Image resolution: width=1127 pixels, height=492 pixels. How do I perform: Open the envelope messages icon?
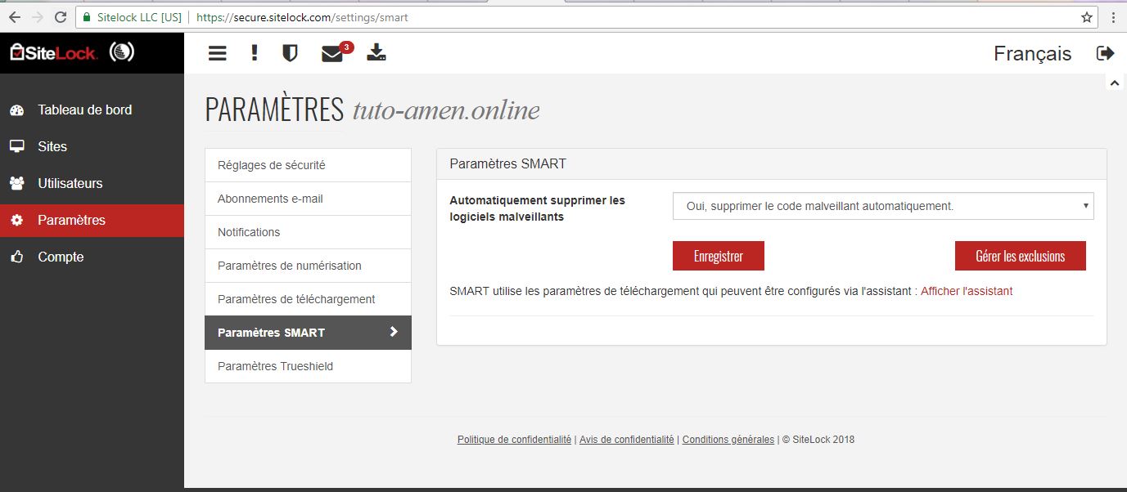(x=332, y=54)
